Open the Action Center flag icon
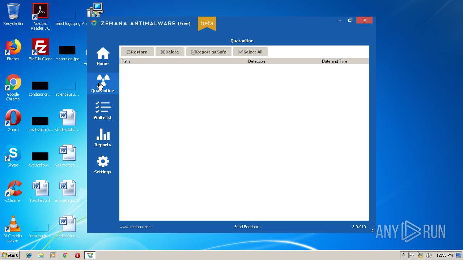The image size is (463, 260). coord(411,255)
